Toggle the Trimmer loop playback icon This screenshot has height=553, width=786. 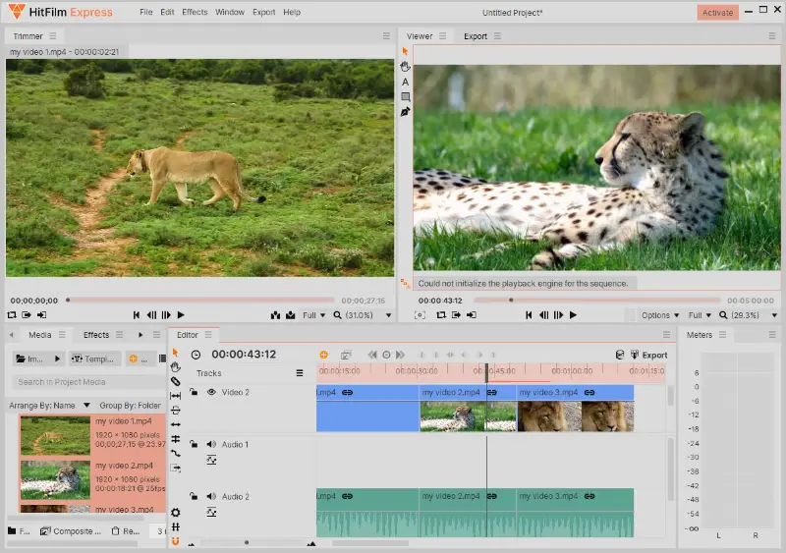click(12, 315)
